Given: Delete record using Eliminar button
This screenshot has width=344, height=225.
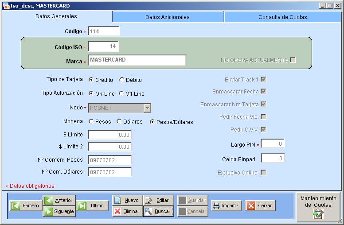Looking at the screenshot, I should 127,212.
